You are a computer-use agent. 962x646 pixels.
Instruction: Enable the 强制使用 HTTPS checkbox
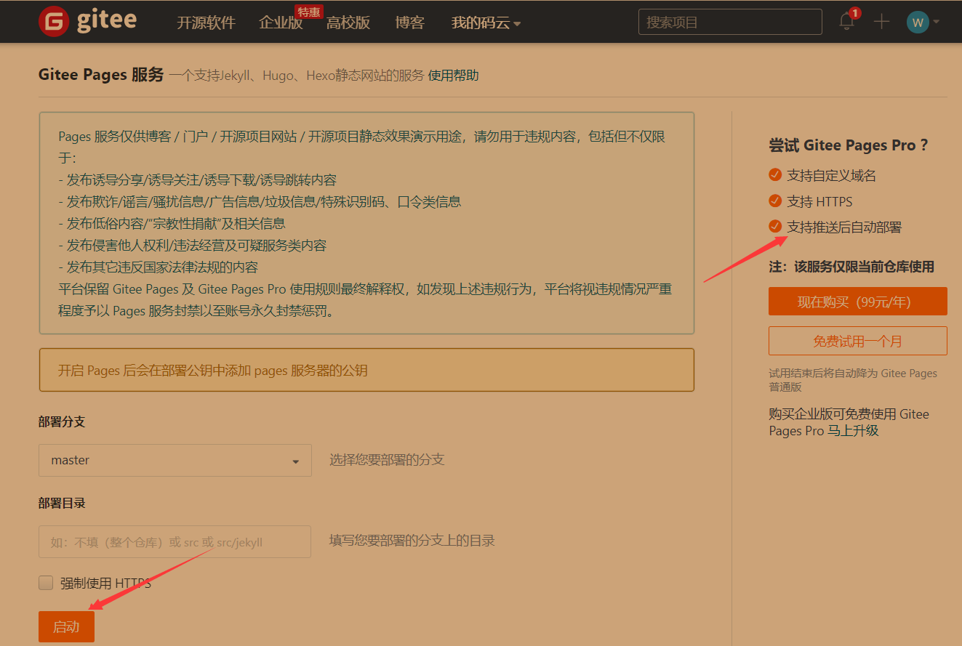coord(46,583)
